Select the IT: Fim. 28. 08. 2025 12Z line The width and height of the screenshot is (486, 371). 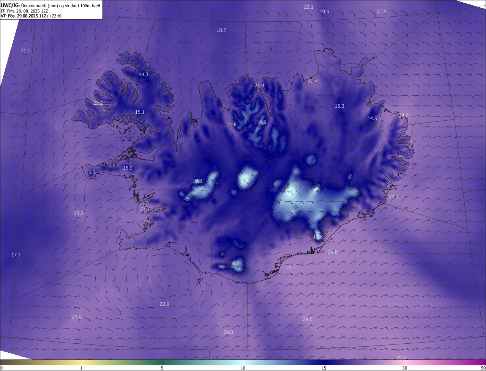point(24,11)
